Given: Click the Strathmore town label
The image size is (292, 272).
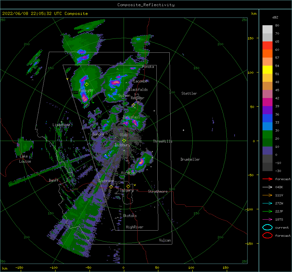Looking at the screenshot, I should pyautogui.click(x=158, y=191).
